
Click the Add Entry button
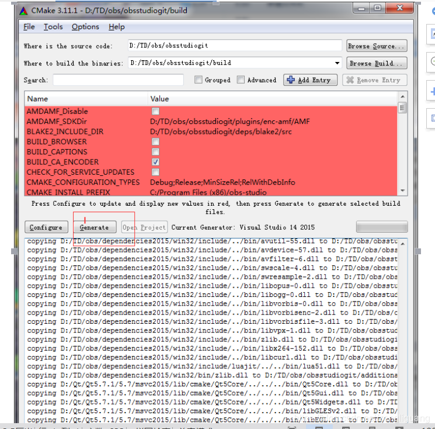[310, 80]
